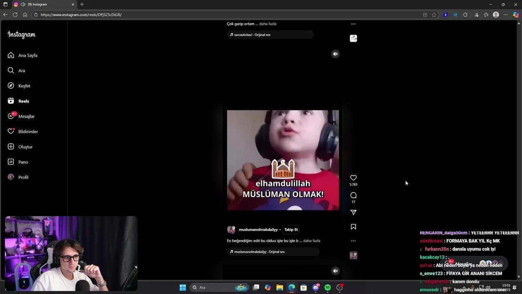Close the Instagram browser tab
Screen dimensions: 522x294
73,4
